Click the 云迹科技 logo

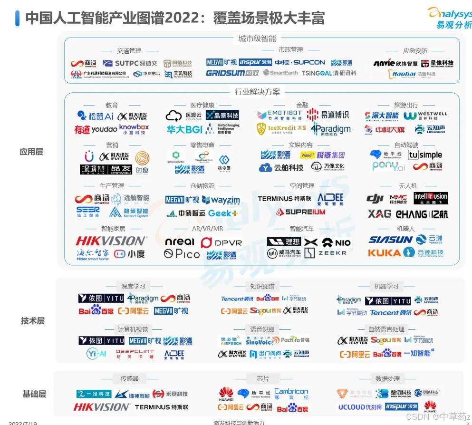click(x=424, y=252)
